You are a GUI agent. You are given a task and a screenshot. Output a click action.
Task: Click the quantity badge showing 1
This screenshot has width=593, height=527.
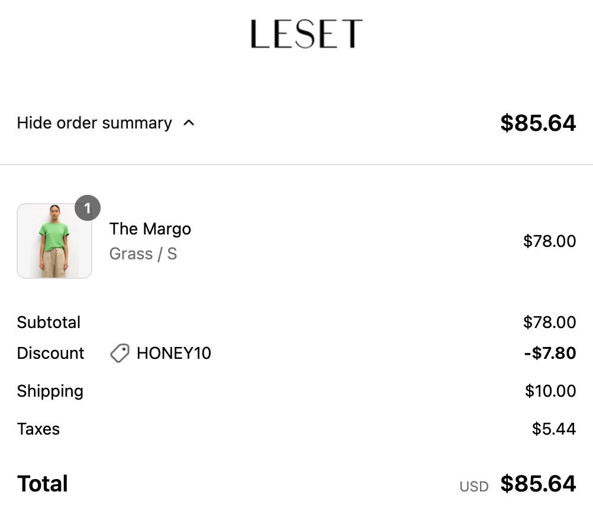[x=88, y=208]
